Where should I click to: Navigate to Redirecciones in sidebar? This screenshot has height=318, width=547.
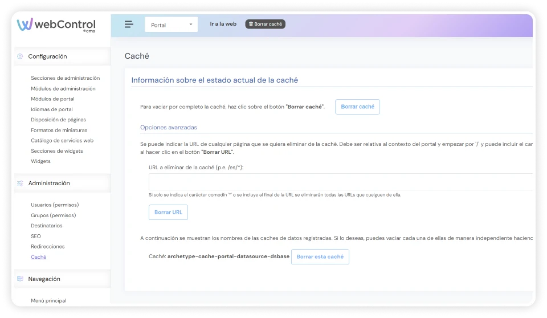(x=48, y=247)
